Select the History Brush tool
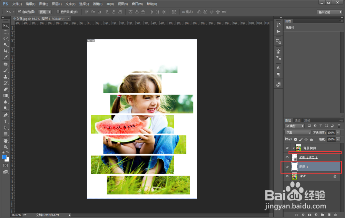 (6, 83)
